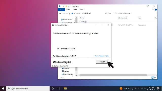Open the taskbar clock and calendar
The height and width of the screenshot is (91, 162).
[151, 88]
